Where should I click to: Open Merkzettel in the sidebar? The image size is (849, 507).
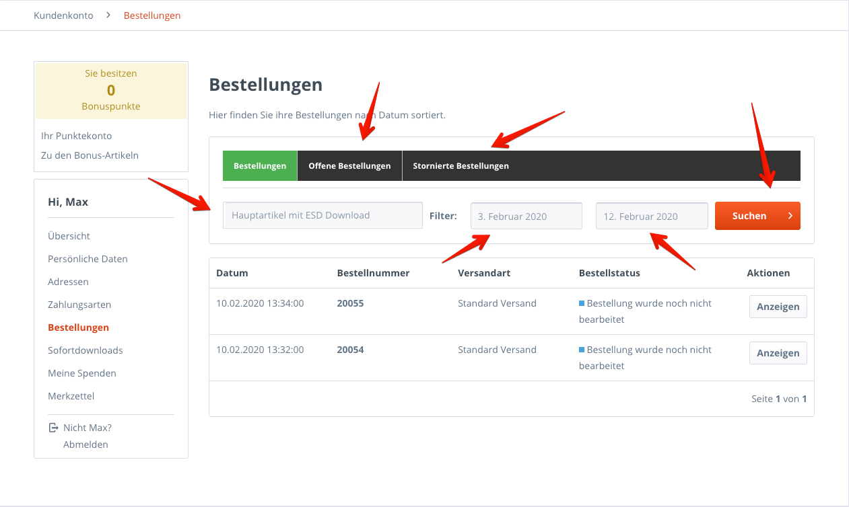71,396
